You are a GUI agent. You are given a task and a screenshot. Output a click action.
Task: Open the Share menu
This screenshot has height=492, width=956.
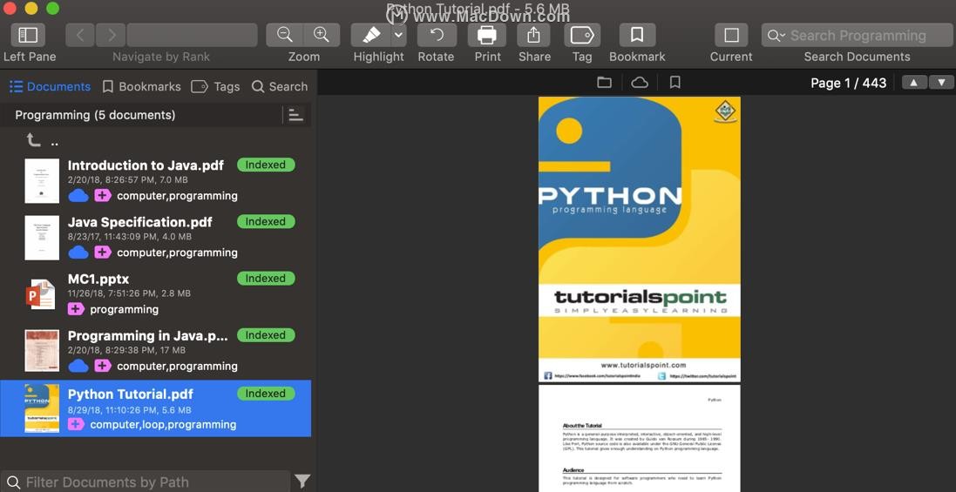click(533, 35)
